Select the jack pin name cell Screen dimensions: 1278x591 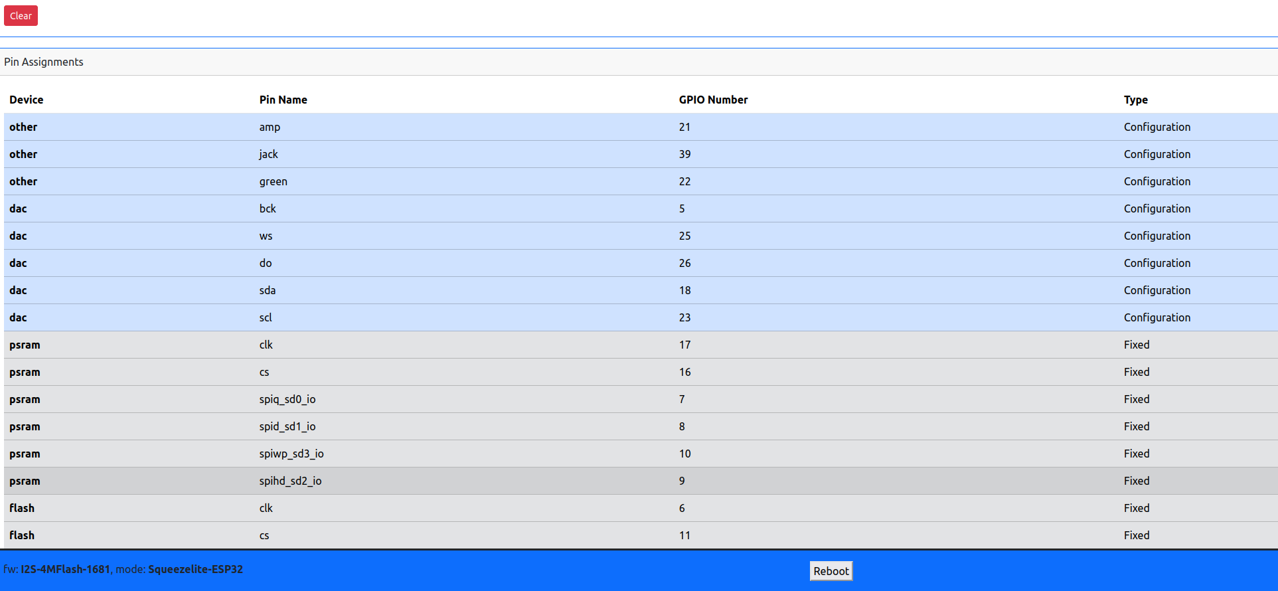(x=268, y=154)
